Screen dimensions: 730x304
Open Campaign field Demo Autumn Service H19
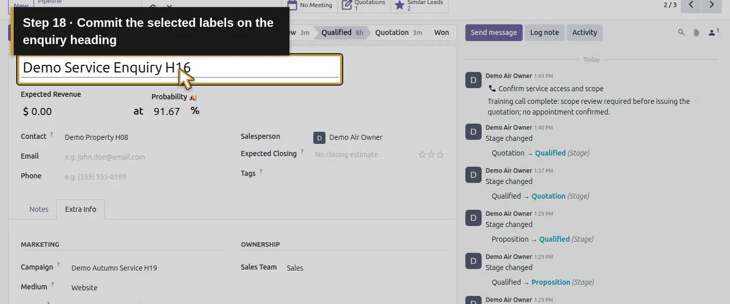[147, 268]
